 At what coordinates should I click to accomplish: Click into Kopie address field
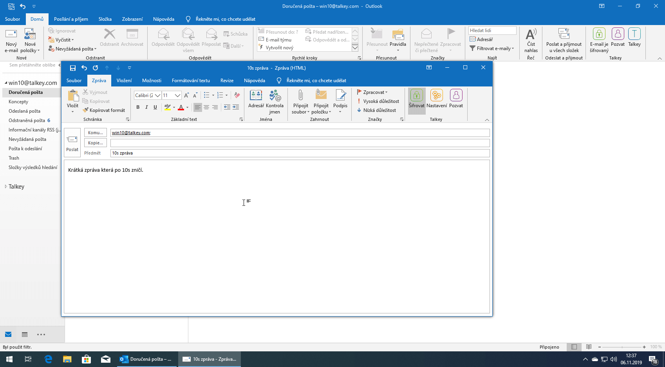pyautogui.click(x=300, y=143)
